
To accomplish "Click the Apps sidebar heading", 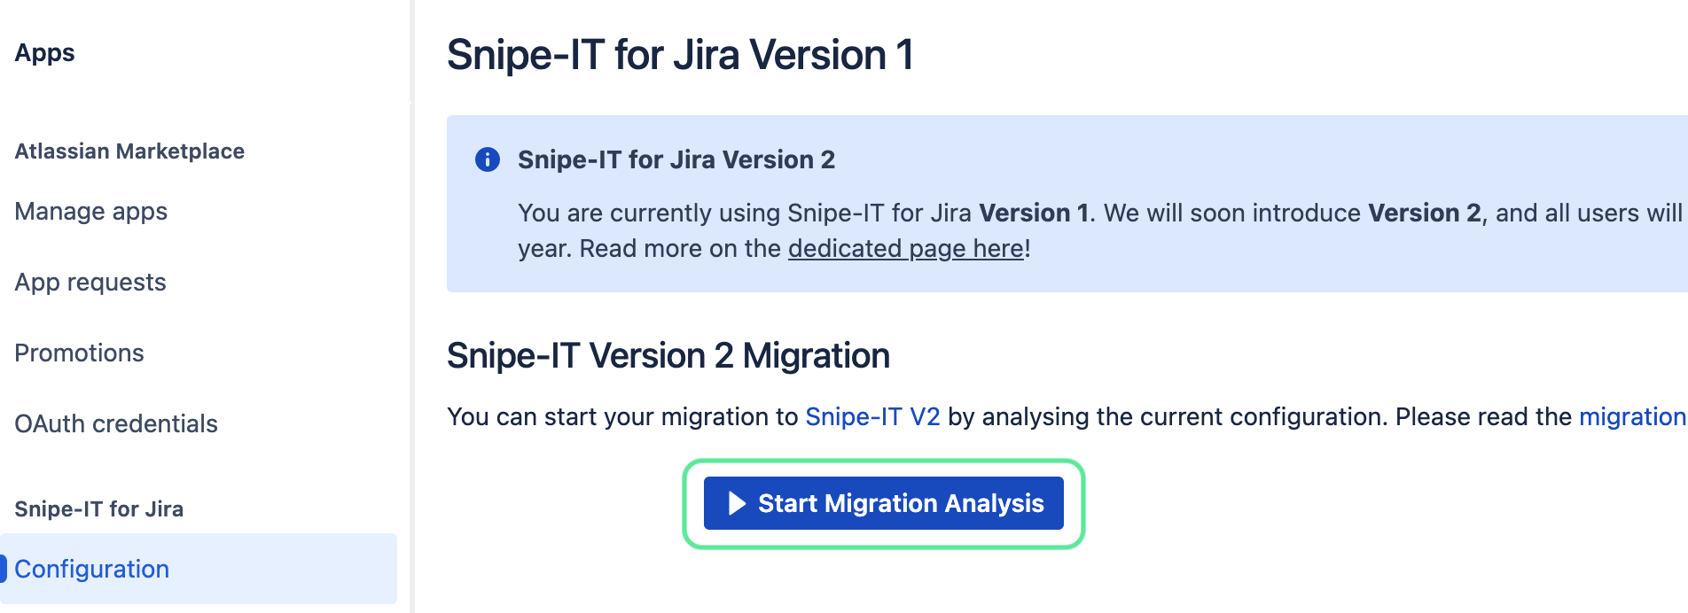I will click(44, 53).
